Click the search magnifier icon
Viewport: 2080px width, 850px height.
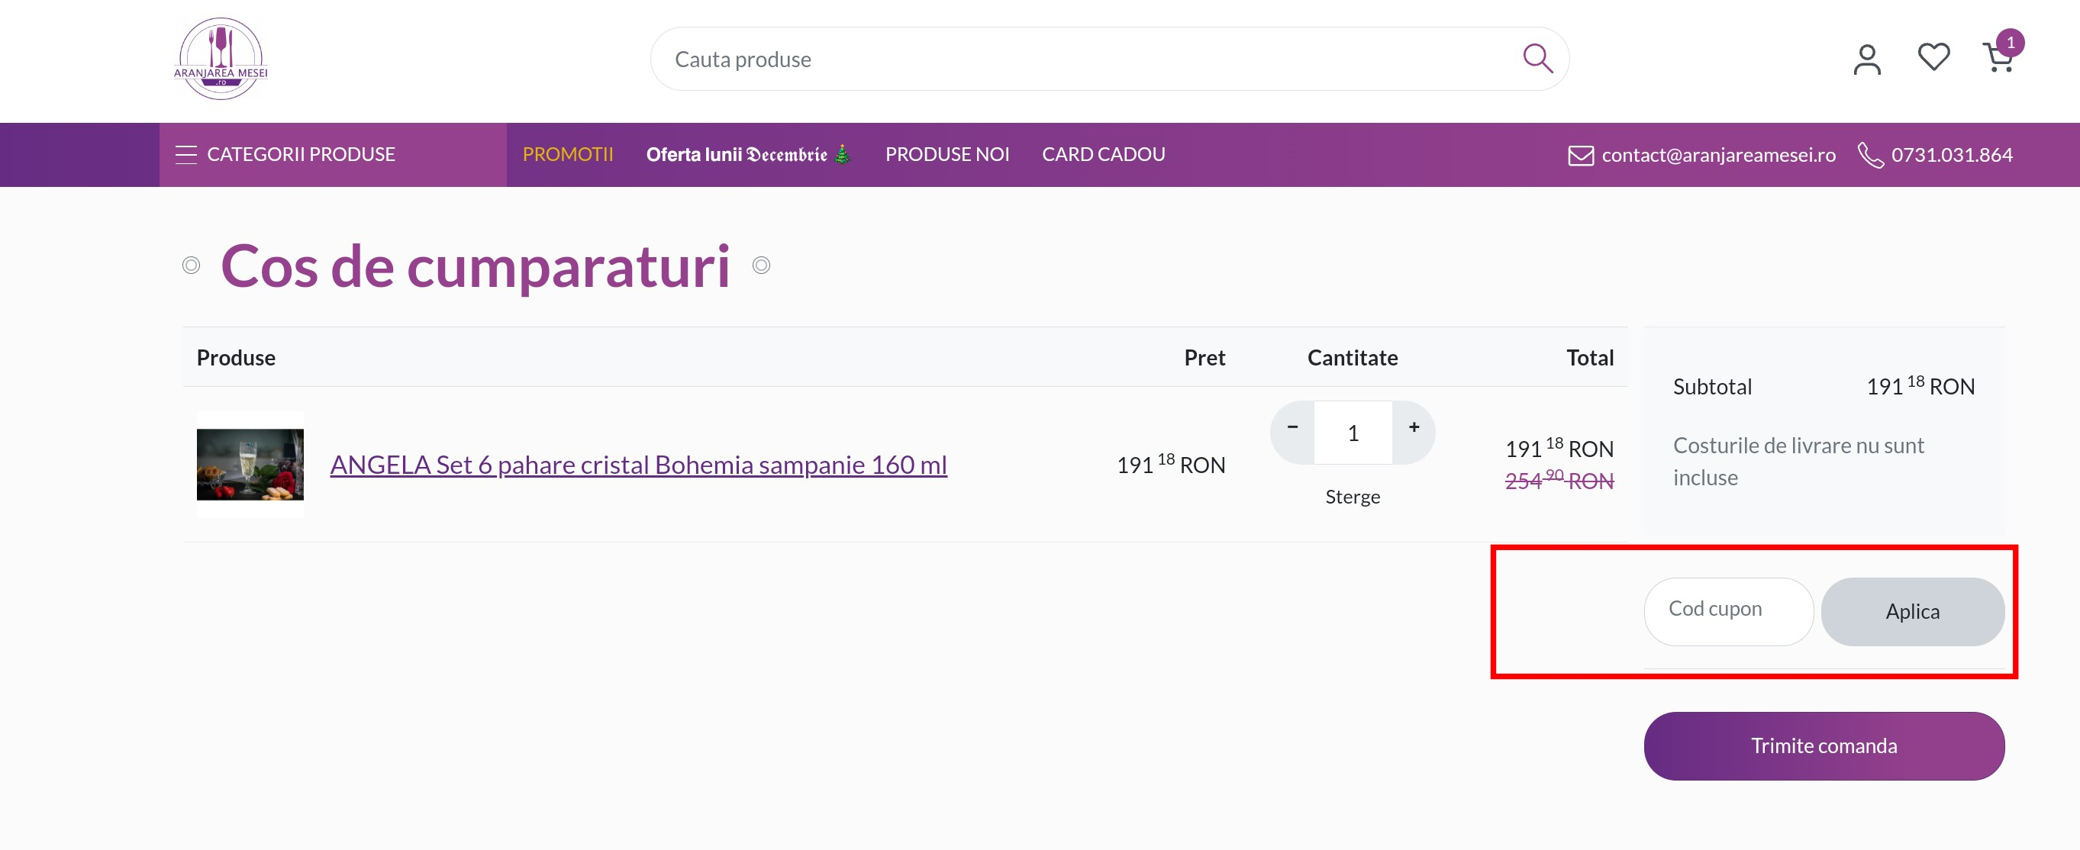pyautogui.click(x=1537, y=57)
